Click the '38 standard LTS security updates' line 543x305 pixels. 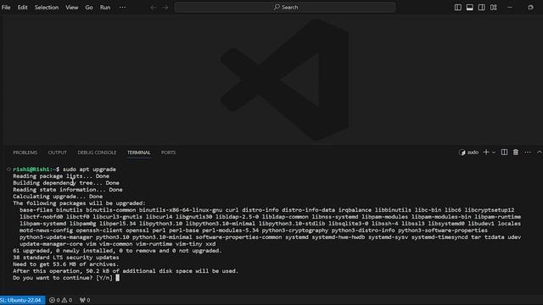[66, 258]
